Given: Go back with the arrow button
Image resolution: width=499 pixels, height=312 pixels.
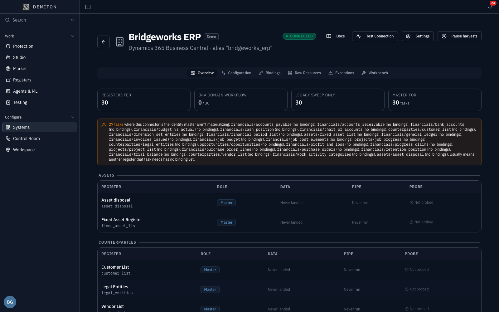Looking at the screenshot, I should tap(104, 42).
